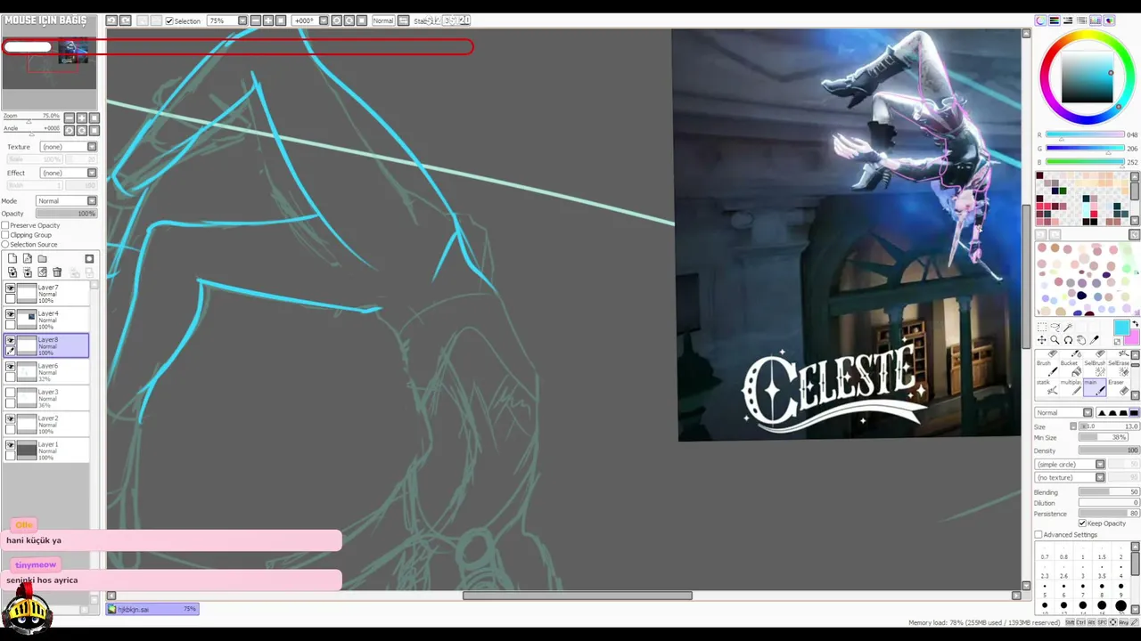The width and height of the screenshot is (1141, 641).
Task: Click the brush Size value field
Action: pyautogui.click(x=1109, y=426)
